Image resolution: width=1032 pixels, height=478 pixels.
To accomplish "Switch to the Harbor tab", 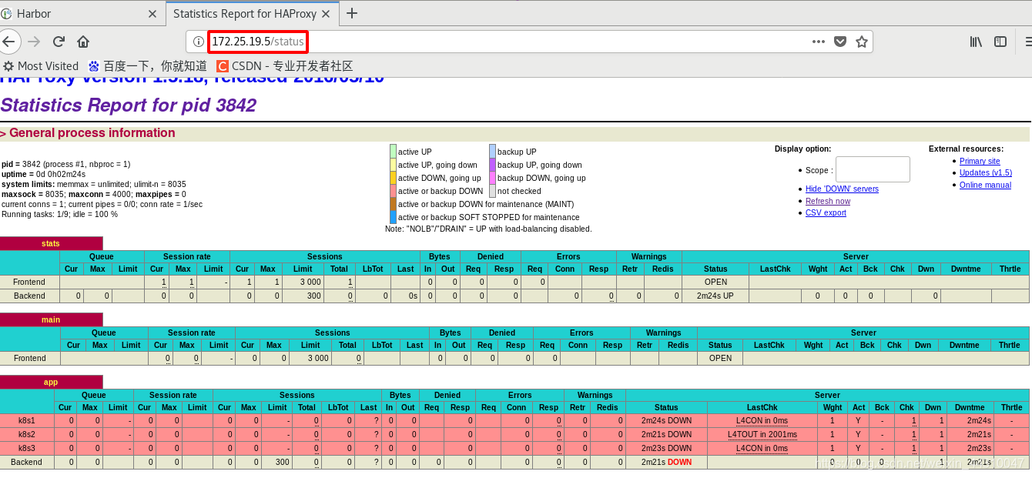I will (x=77, y=14).
